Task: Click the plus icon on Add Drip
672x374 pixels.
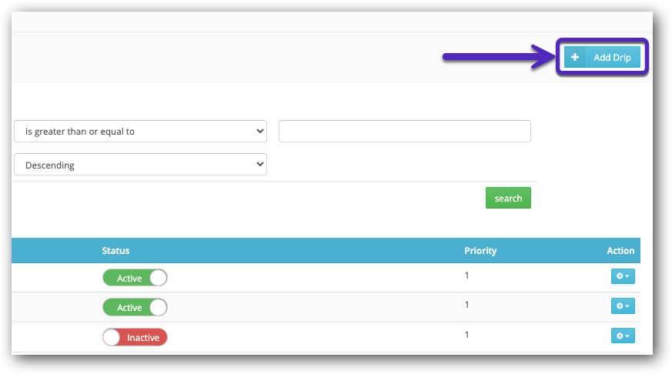Action: (x=575, y=58)
